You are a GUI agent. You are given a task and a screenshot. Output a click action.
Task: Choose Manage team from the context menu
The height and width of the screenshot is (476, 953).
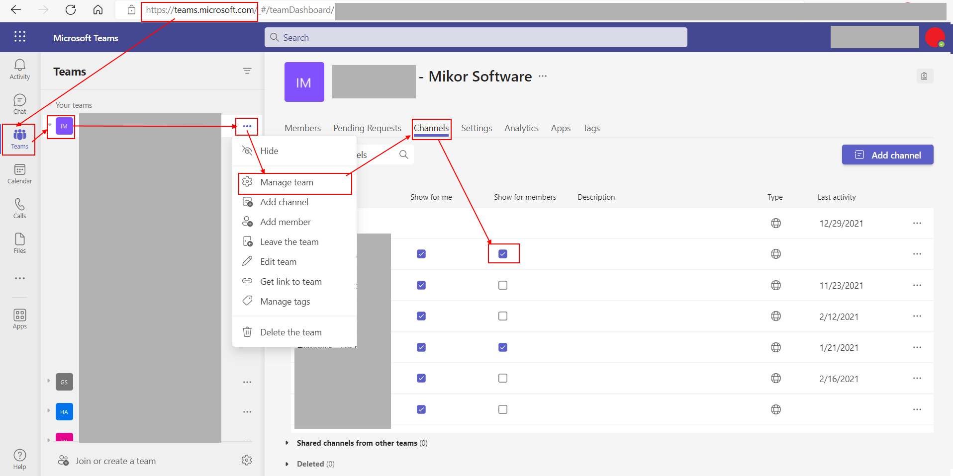[x=295, y=182]
